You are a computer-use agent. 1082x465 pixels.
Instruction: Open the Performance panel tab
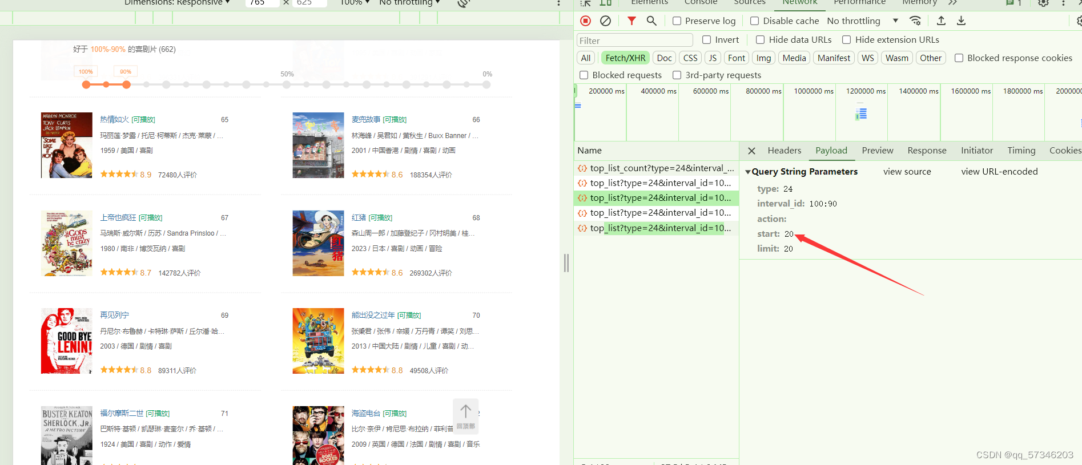(x=859, y=2)
